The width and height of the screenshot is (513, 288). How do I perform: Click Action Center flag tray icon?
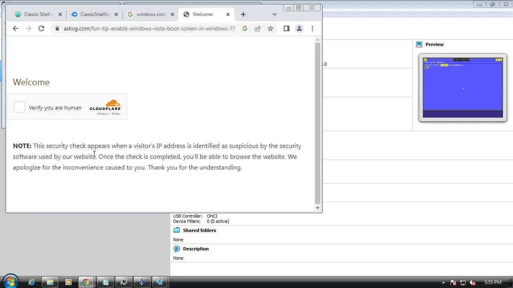point(454,282)
